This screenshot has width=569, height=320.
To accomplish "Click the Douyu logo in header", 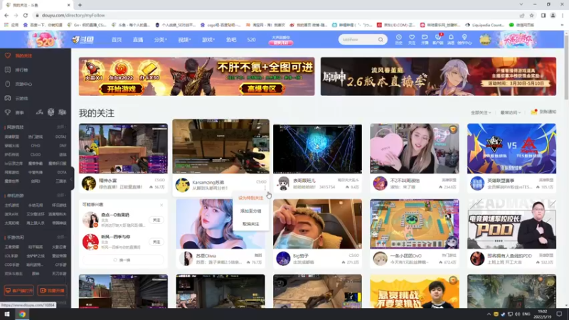I will (83, 40).
